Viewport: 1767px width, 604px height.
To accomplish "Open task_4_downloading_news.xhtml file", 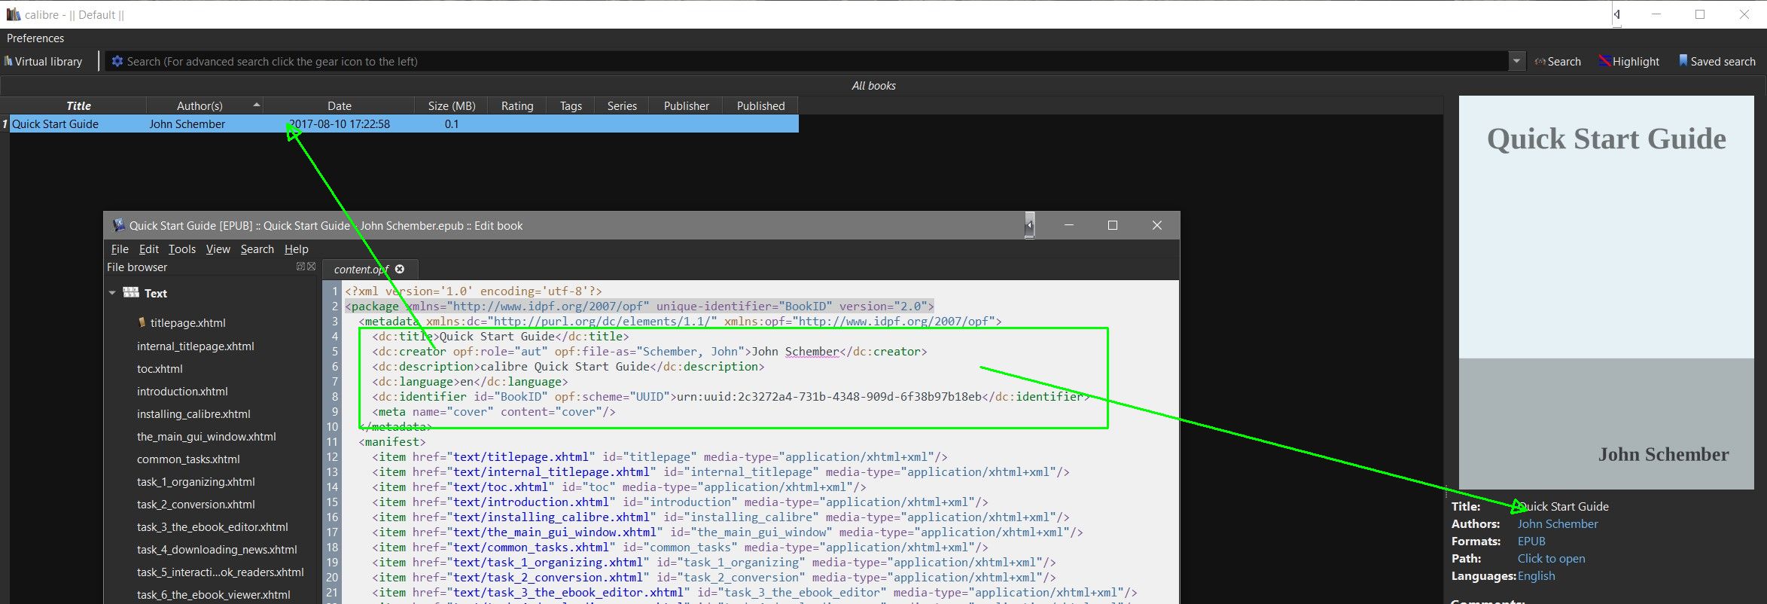I will tap(217, 550).
